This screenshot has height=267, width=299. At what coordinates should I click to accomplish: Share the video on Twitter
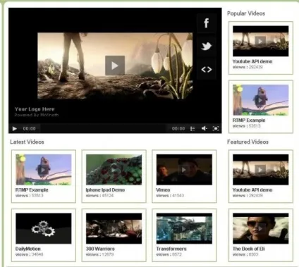[207, 46]
